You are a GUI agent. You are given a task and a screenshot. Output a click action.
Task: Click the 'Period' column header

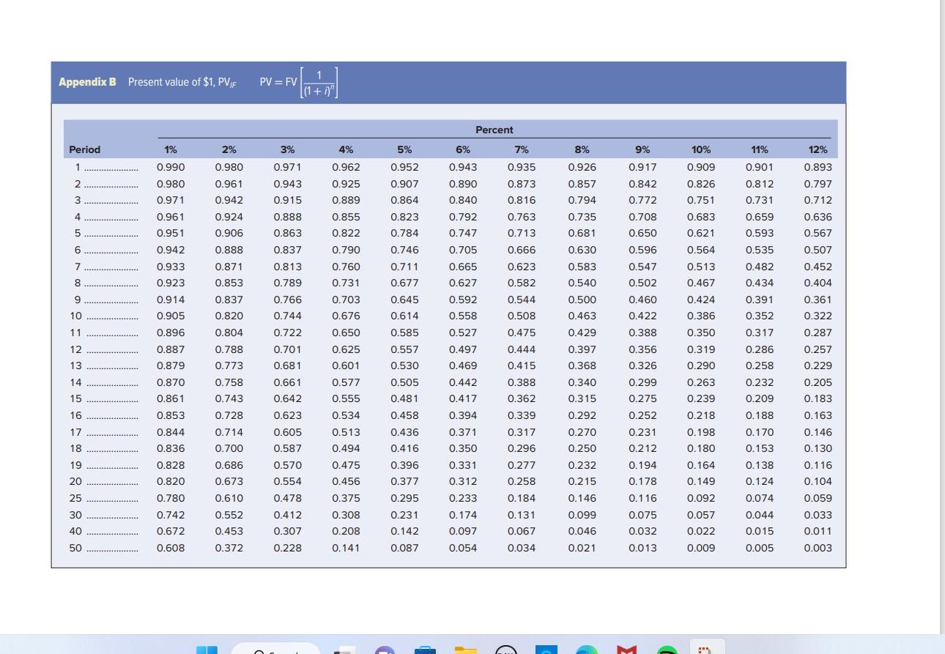pyautogui.click(x=84, y=149)
